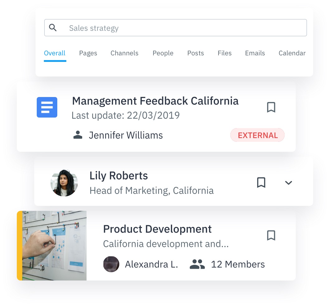330x306 pixels.
Task: Click the person icon beside Jennifer Williams
Action: 78,135
